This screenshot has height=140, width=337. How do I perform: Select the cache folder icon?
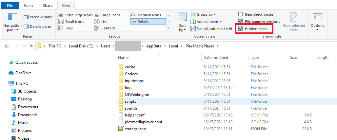tap(121, 67)
